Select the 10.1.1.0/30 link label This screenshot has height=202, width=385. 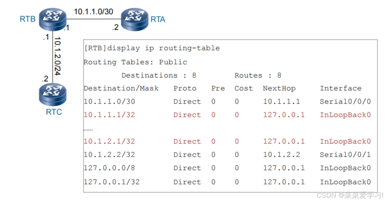point(93,11)
